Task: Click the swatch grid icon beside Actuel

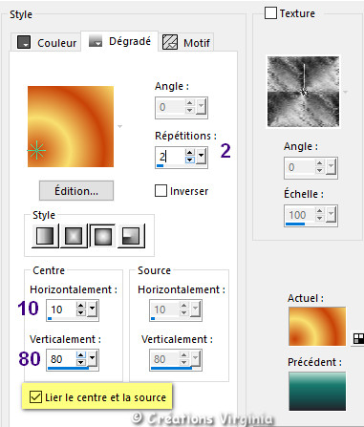Action: [x=358, y=338]
